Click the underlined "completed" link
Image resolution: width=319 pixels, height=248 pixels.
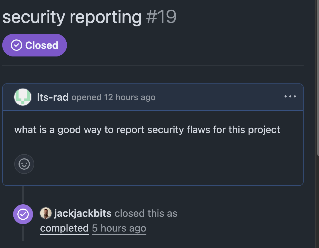click(x=64, y=228)
